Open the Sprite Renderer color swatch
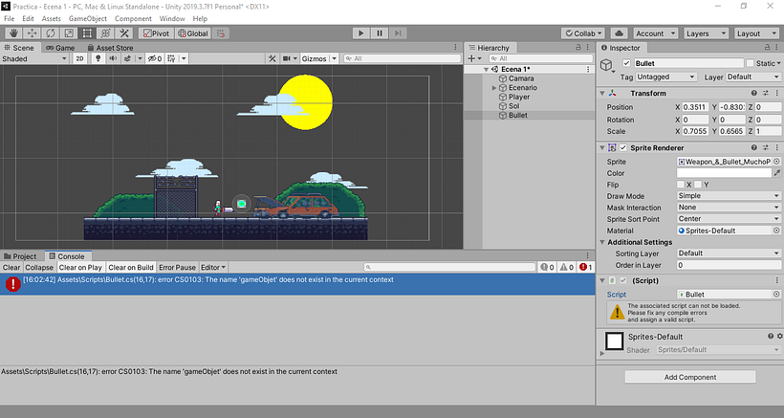The height and width of the screenshot is (418, 784). tap(724, 173)
